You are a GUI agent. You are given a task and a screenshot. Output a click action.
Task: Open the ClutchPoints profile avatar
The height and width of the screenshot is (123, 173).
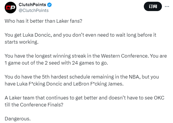pyautogui.click(x=11, y=8)
